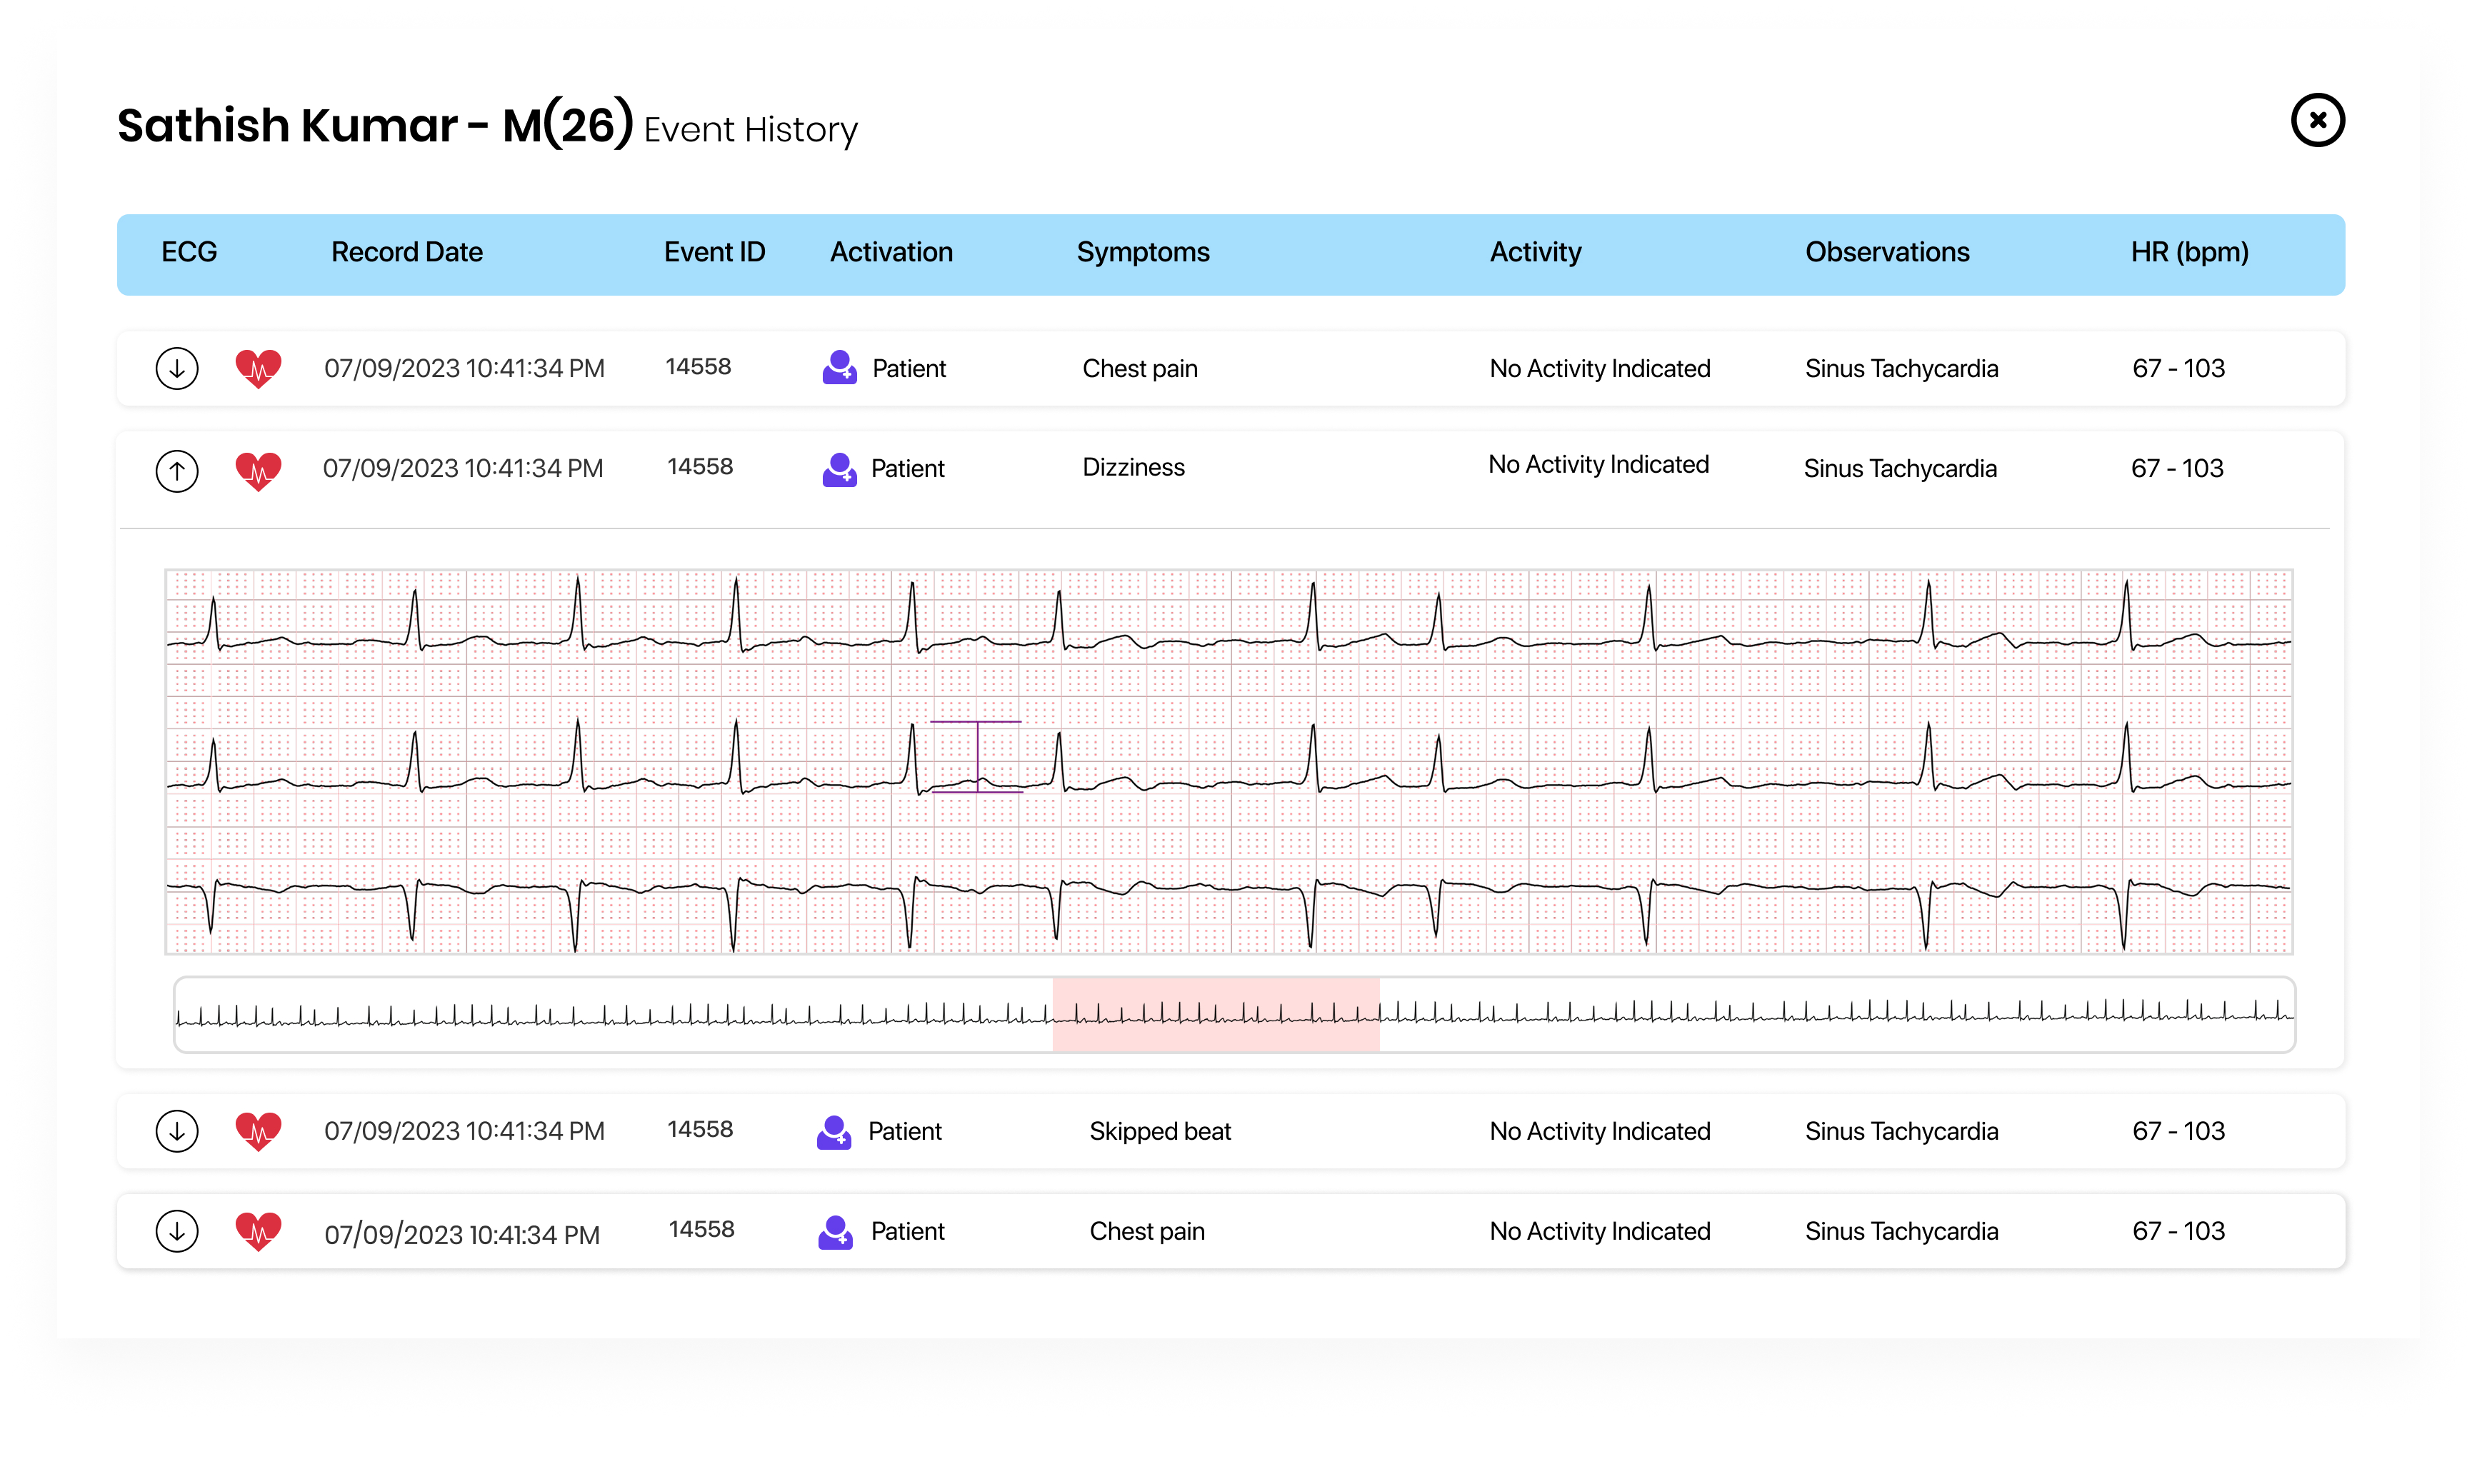Collapse the expanded Dizziness event row
The height and width of the screenshot is (1484, 2477).
point(177,470)
